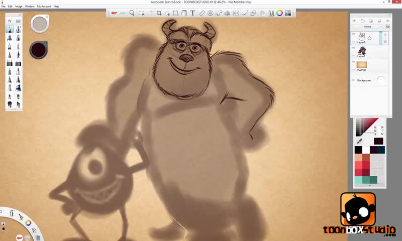Click the brush puck circle
This screenshot has height=241, width=402.
pyautogui.click(x=40, y=24)
